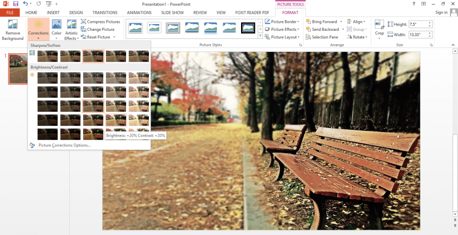The image size is (458, 235).
Task: Decrease picture width with stepper
Action: click(x=430, y=37)
